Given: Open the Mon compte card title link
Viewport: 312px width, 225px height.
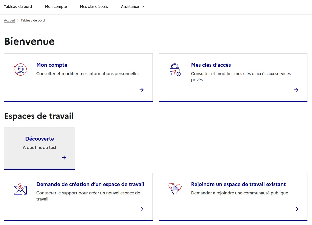Looking at the screenshot, I should (x=52, y=65).
